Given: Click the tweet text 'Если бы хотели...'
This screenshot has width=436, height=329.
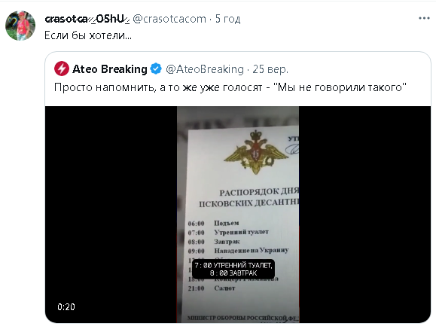Looking at the screenshot, I should (x=88, y=35).
